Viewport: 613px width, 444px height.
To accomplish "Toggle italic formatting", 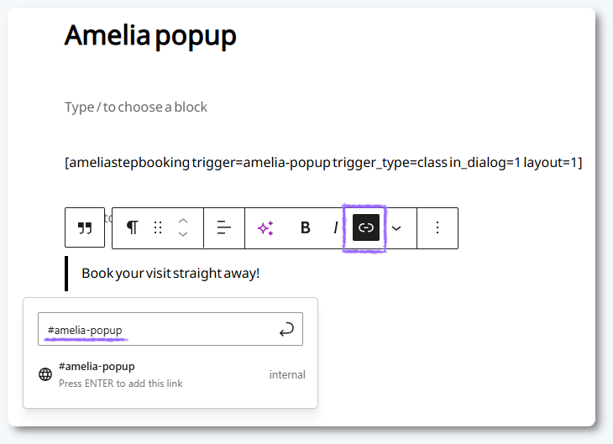I will tap(336, 228).
